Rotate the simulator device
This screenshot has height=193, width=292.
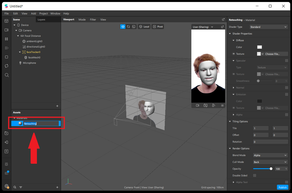tap(214, 105)
